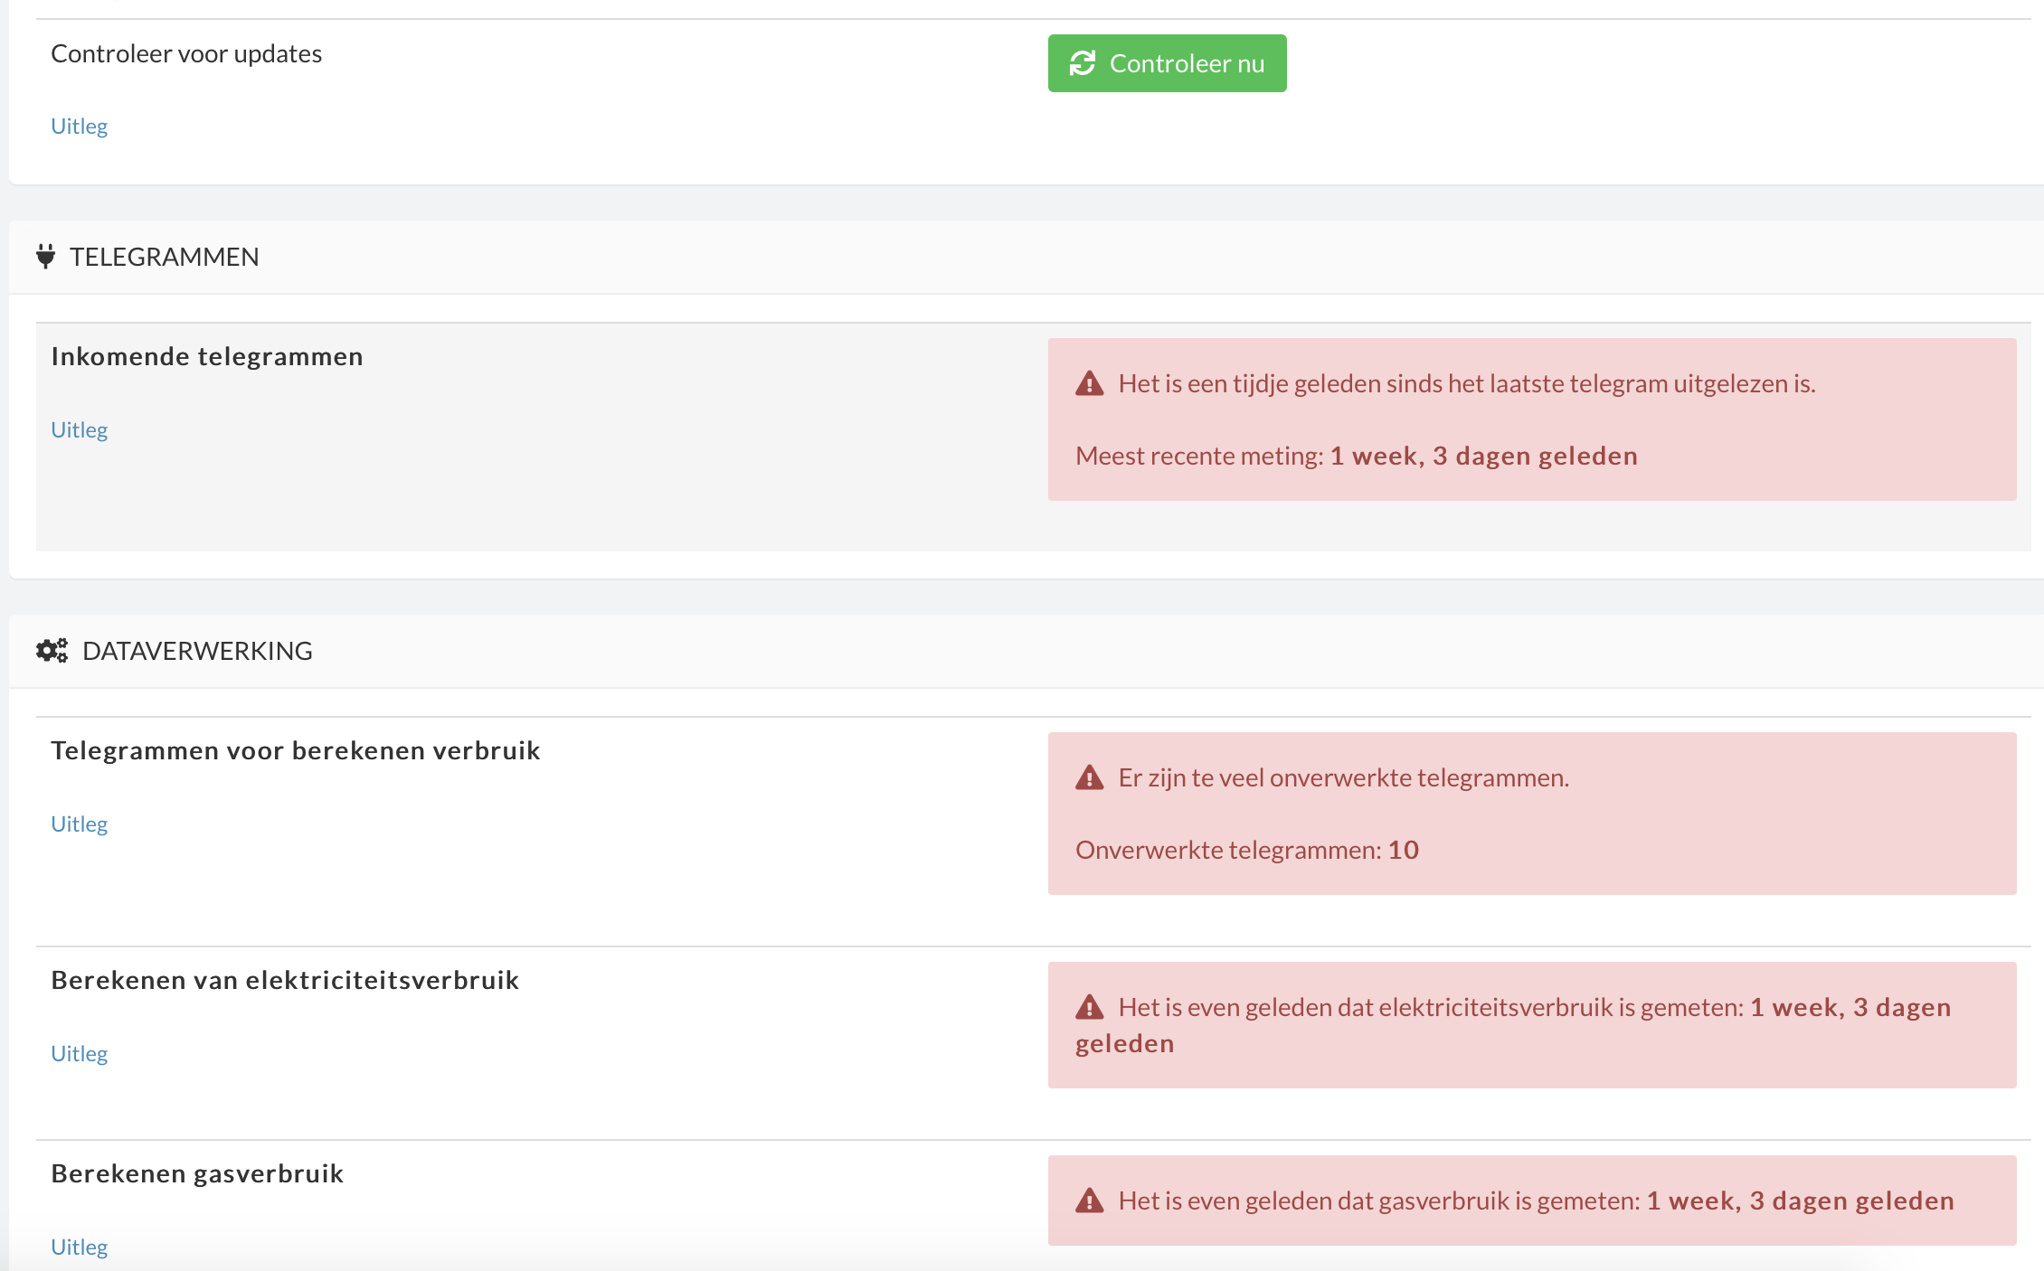The width and height of the screenshot is (2044, 1271).
Task: Select the plug icon beside TELEGRAMMEN header
Action: coord(47,255)
